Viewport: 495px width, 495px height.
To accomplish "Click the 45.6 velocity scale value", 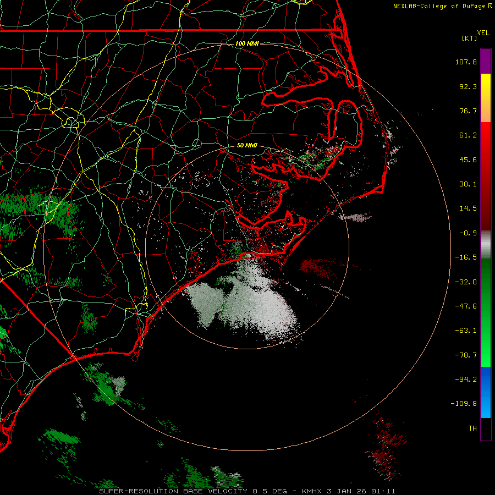I will pyautogui.click(x=468, y=159).
